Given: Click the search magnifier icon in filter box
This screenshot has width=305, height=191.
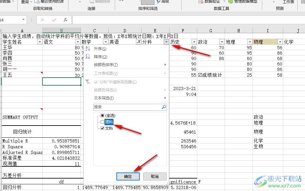Looking at the screenshot, I should point(164,107).
